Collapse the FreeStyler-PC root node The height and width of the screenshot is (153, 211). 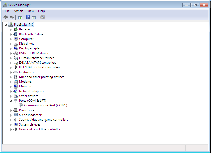(x=6, y=25)
